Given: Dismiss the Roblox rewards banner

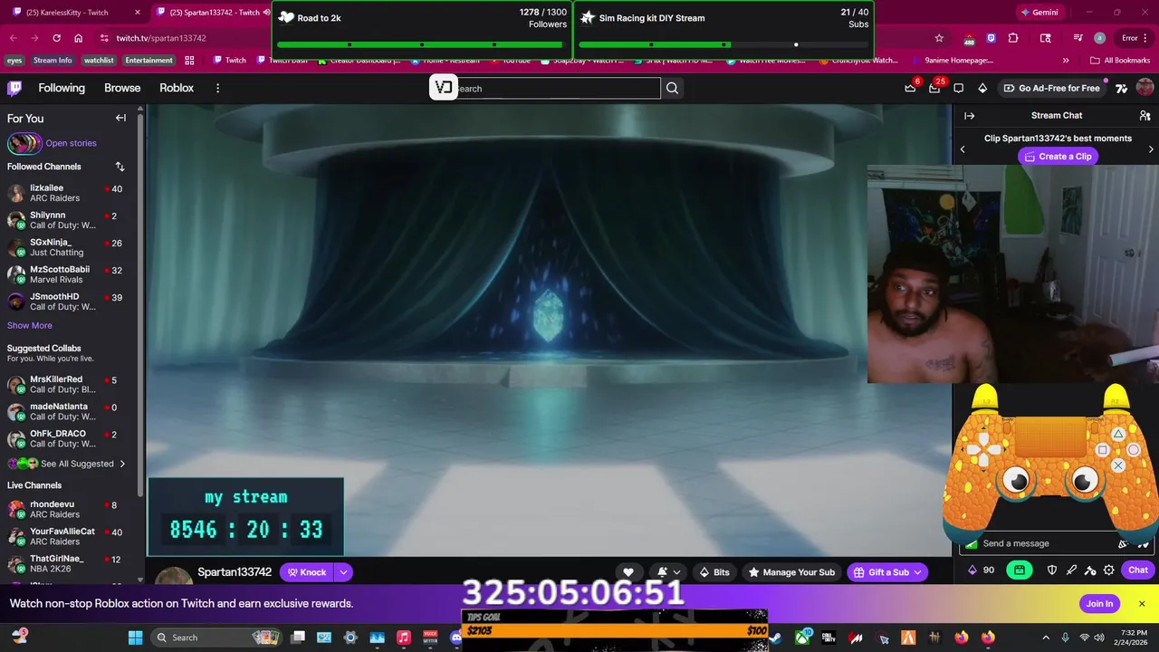Looking at the screenshot, I should [x=1142, y=604].
